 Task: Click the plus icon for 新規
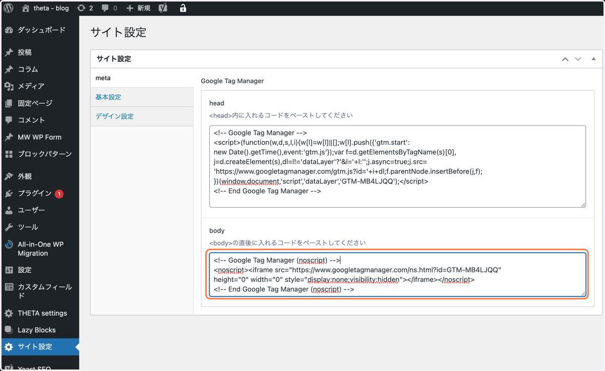130,8
